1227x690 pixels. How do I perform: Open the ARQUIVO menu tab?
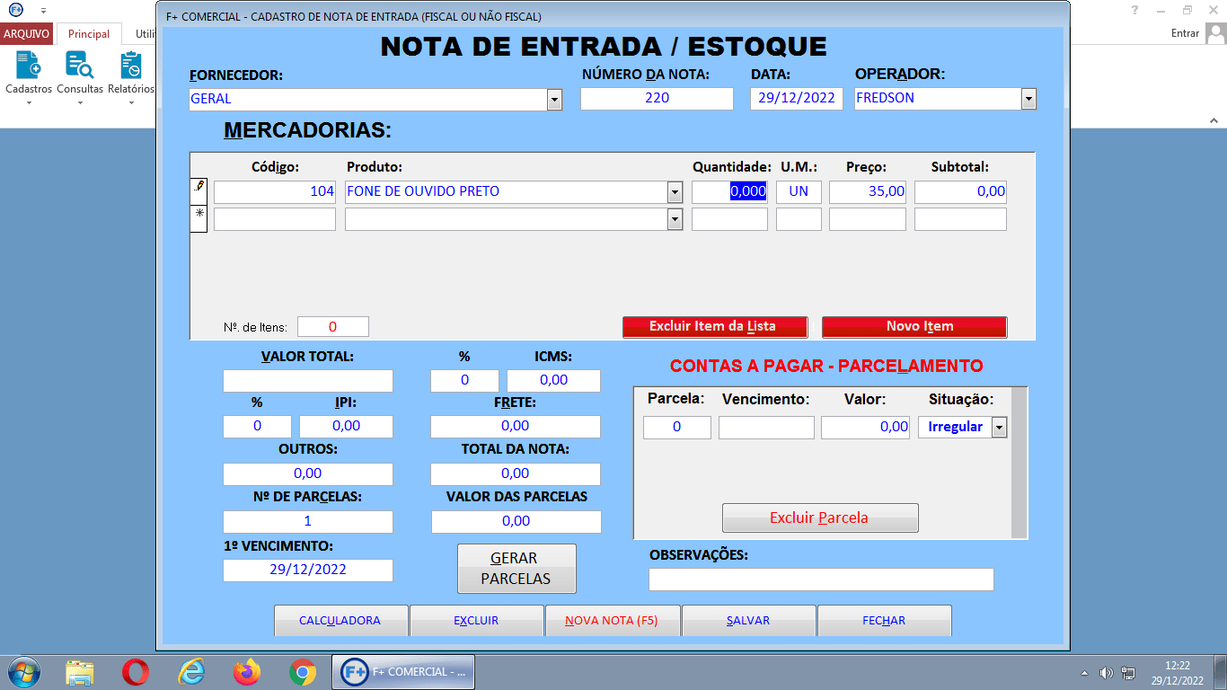26,34
